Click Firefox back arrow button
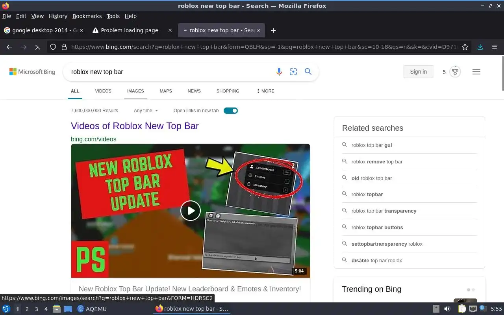Image resolution: width=504 pixels, height=315 pixels. pos(9,47)
